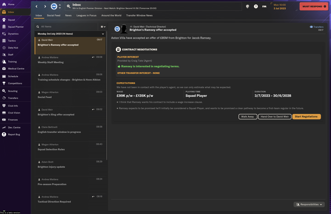
Task: Open the Finances screen in the sidebar
Action: [13, 120]
